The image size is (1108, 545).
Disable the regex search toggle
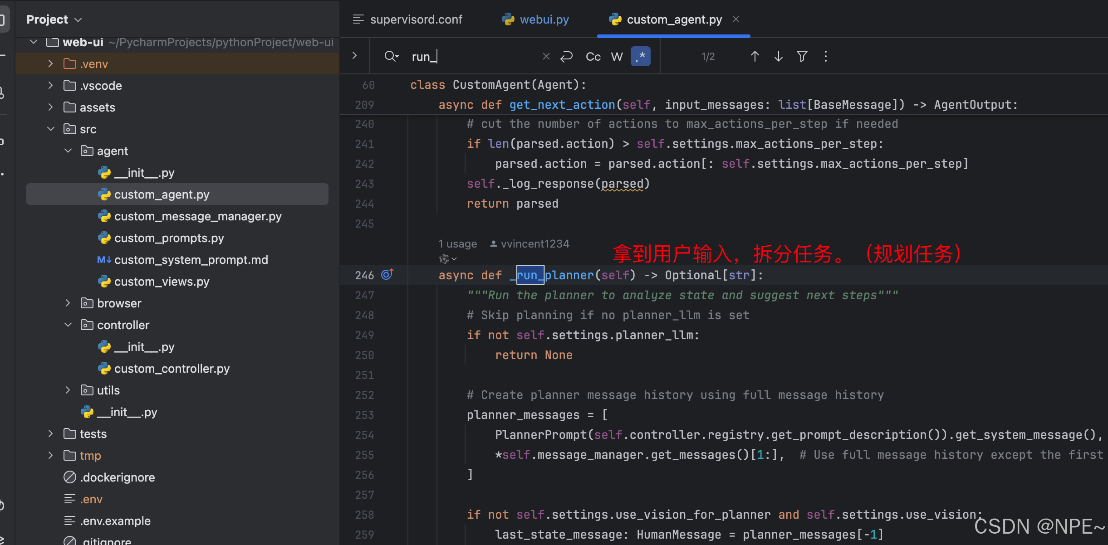tap(640, 56)
